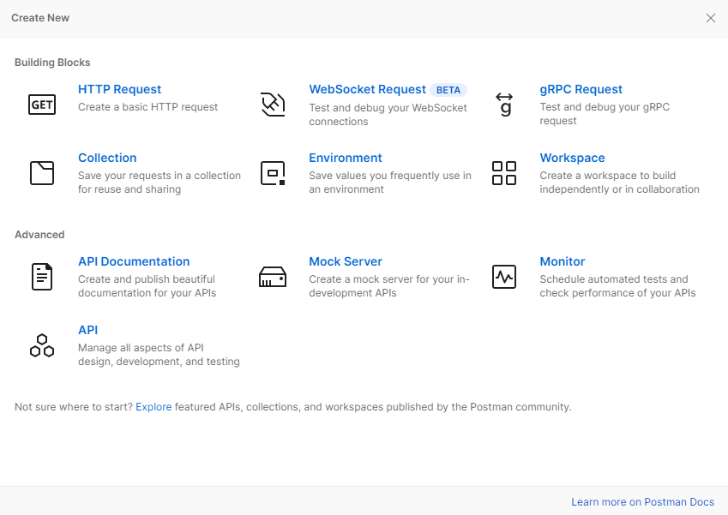Select the Environment box icon

273,173
